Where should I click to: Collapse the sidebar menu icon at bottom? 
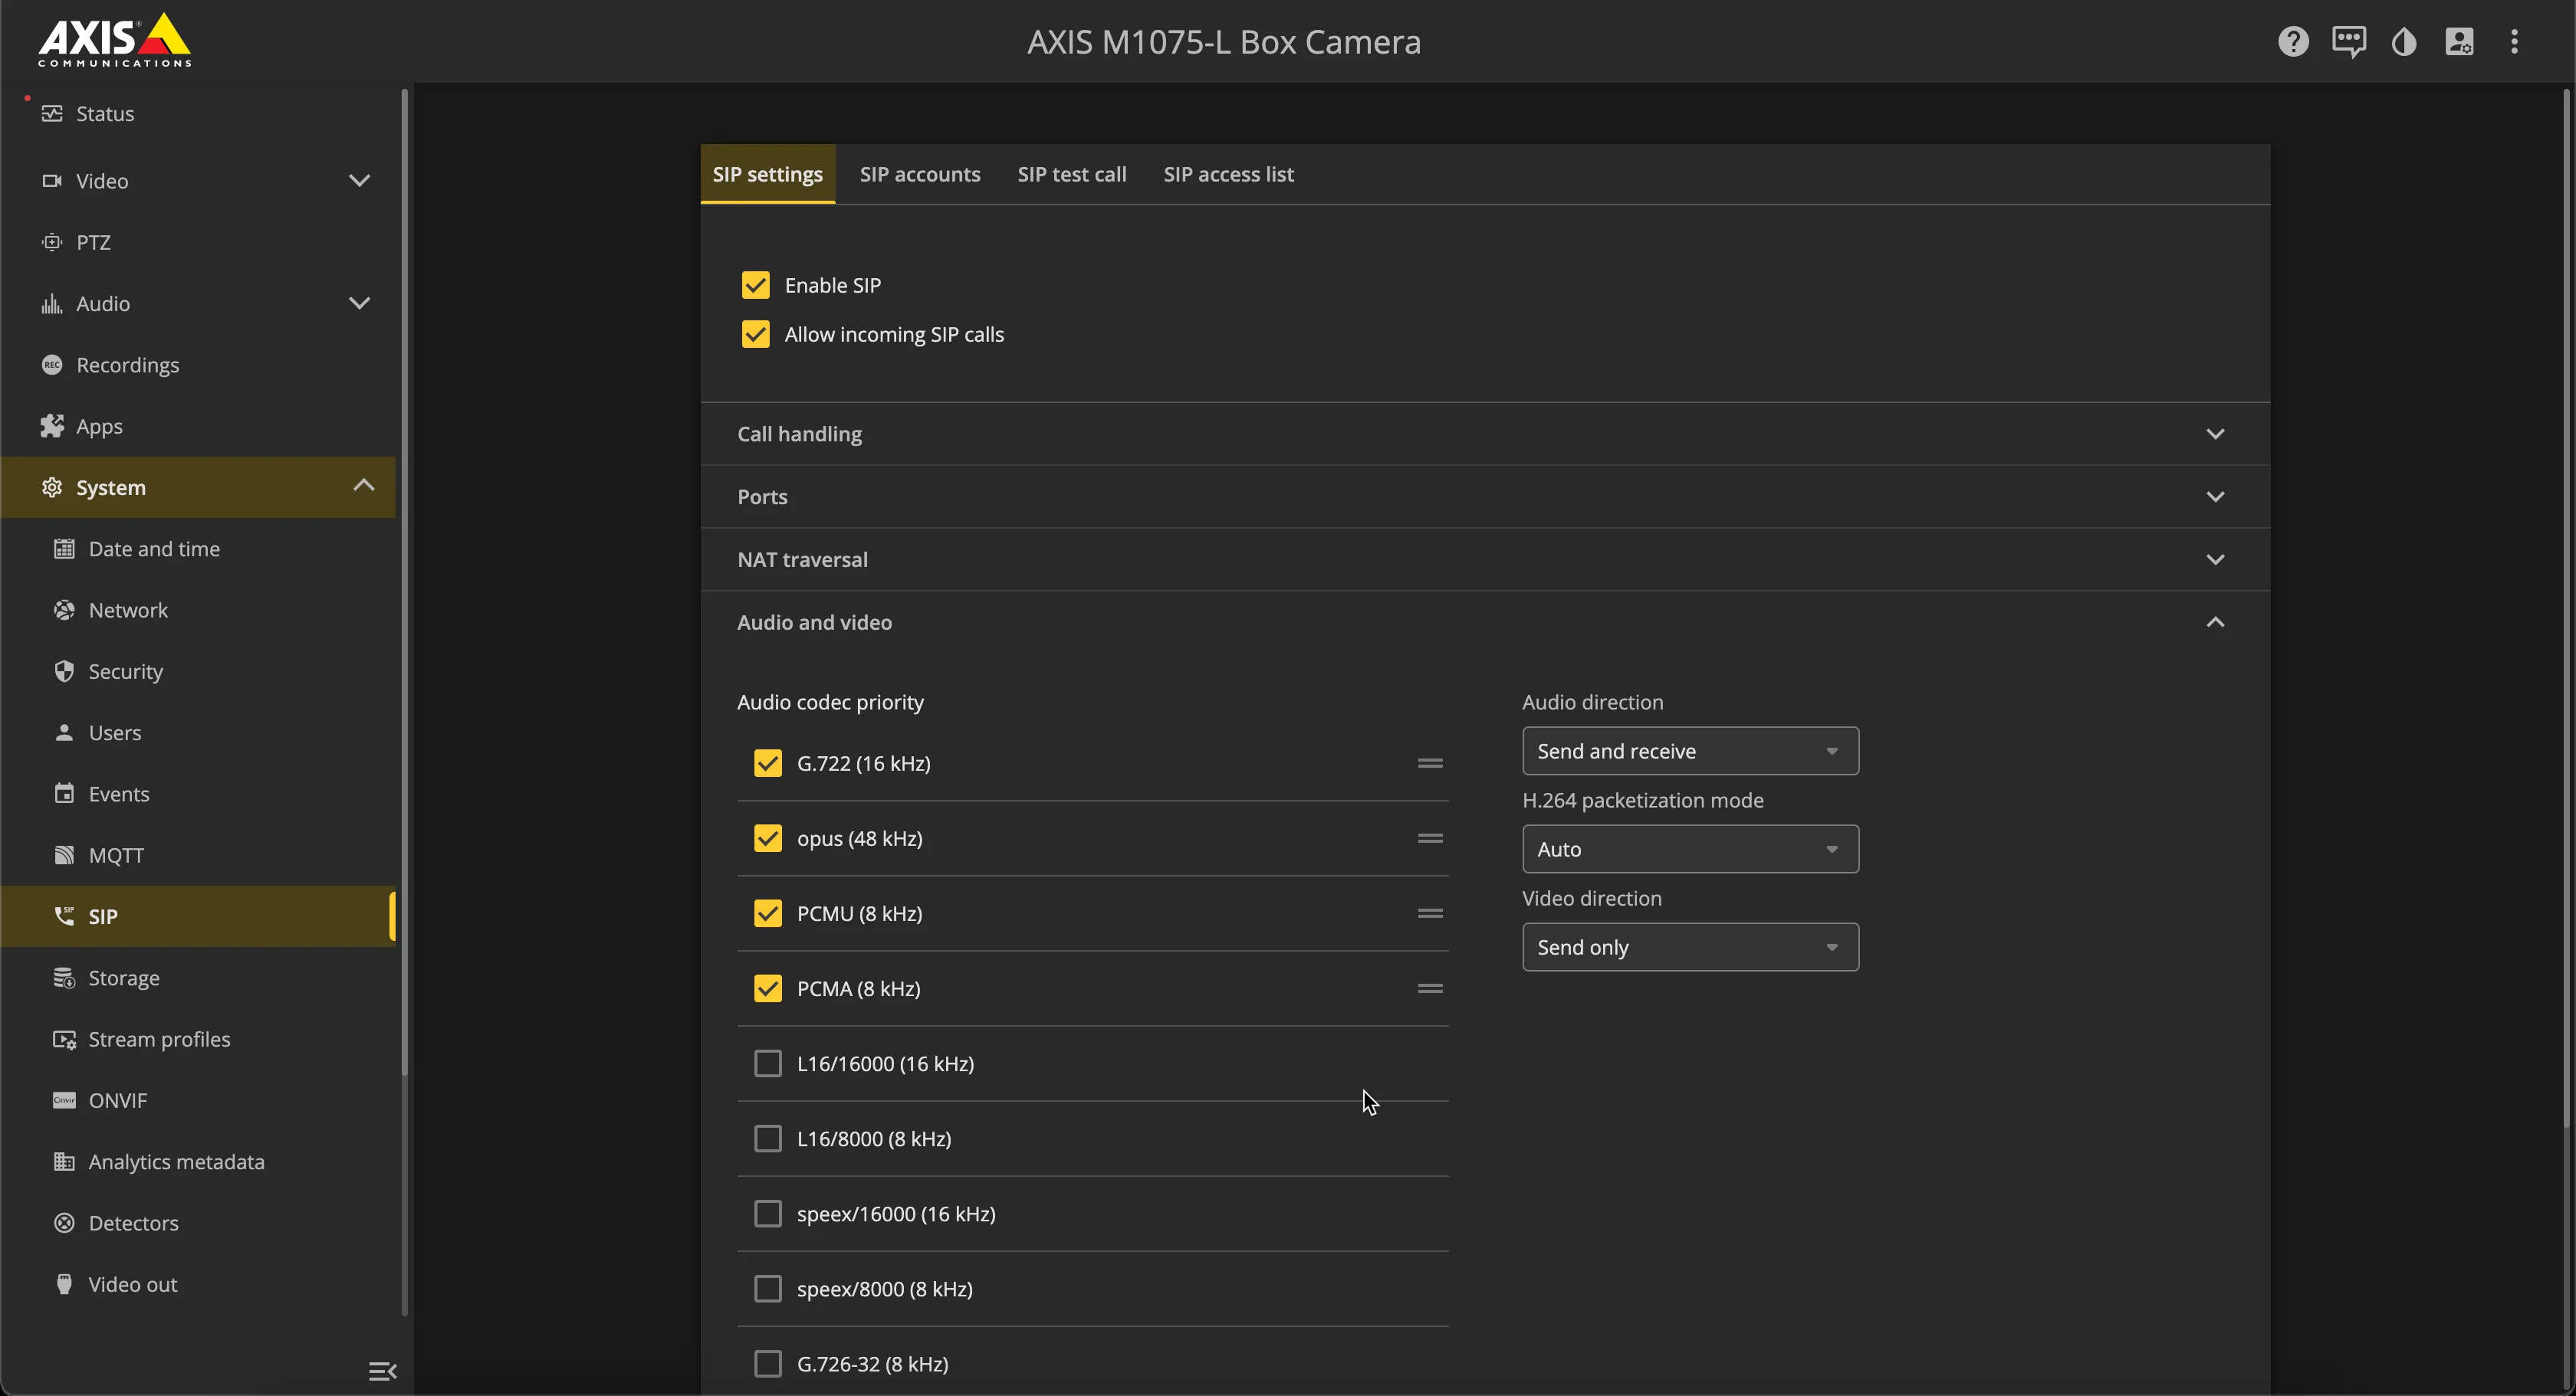tap(383, 1371)
